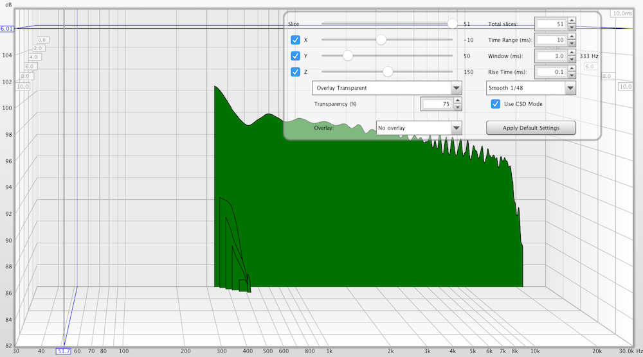
Task: Open the Overlay Transparent dropdown
Action: (x=386, y=88)
